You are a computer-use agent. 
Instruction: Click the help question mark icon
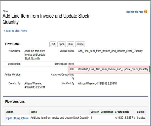[x=146, y=12]
